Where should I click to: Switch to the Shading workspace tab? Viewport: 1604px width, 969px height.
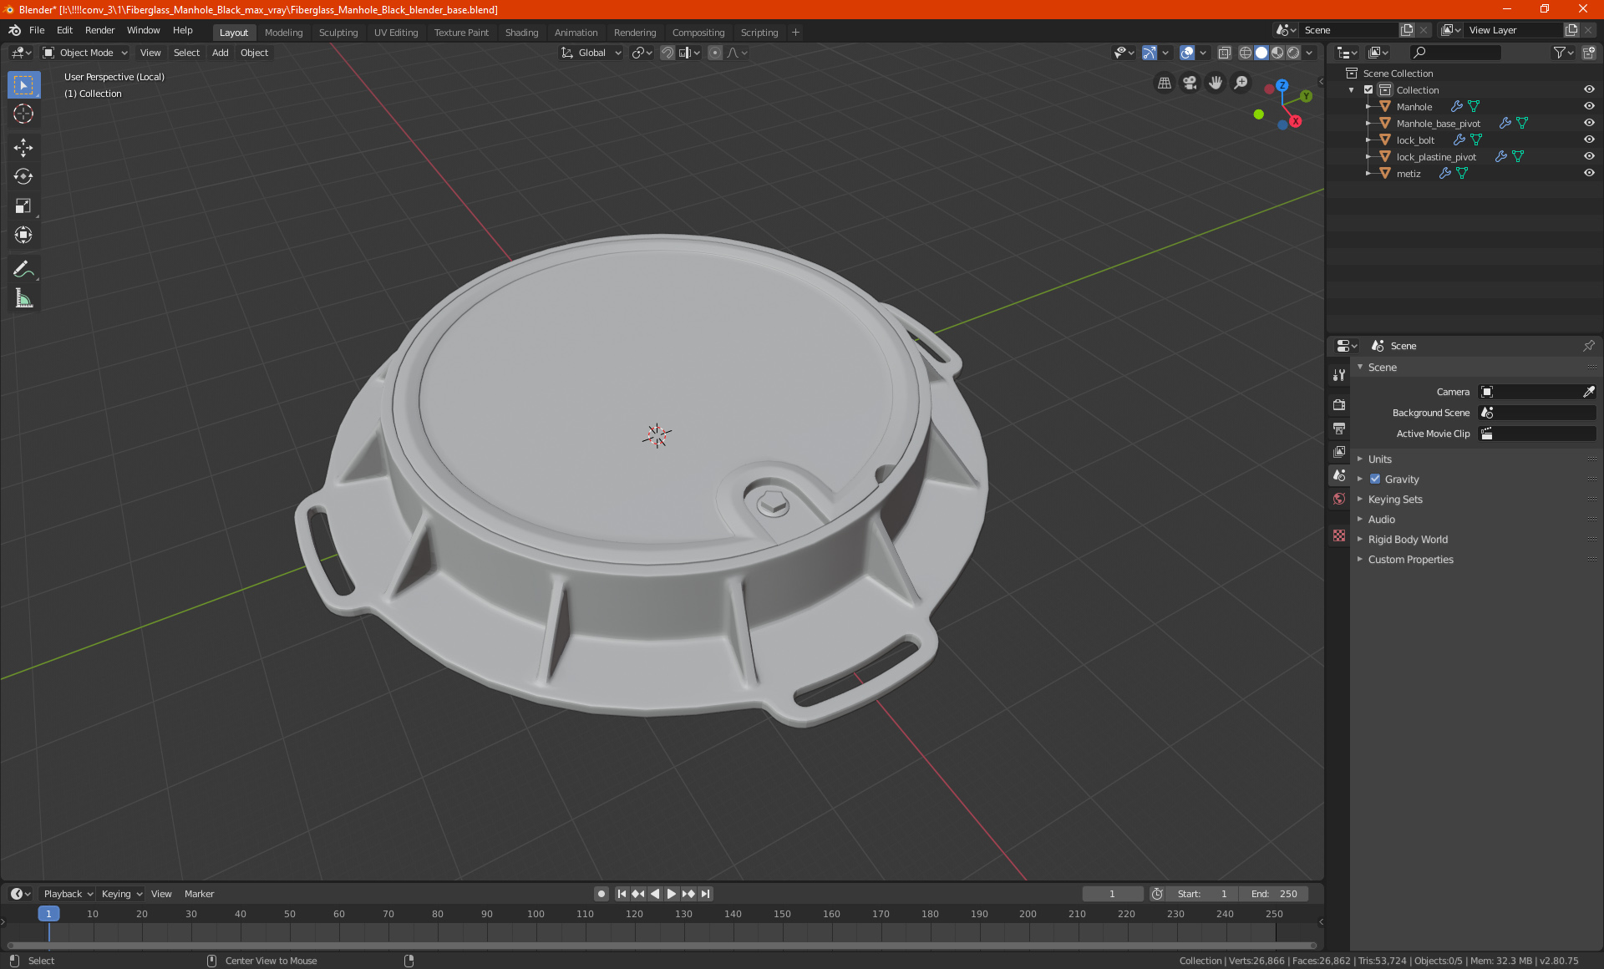(521, 33)
